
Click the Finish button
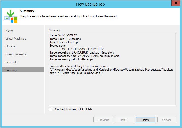pos(145,120)
